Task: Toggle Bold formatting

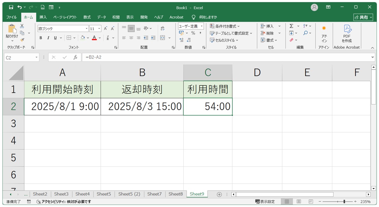Action: [41, 38]
